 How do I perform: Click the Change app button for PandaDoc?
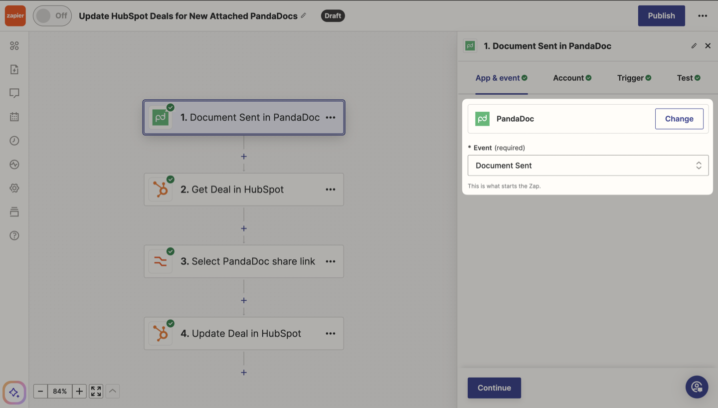click(x=679, y=119)
